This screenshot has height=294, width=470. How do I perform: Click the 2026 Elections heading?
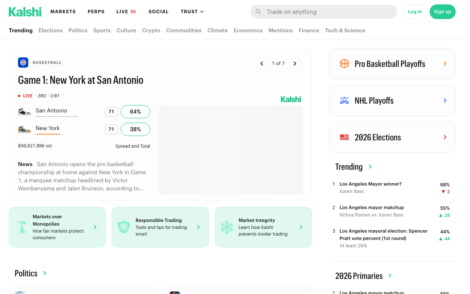[x=378, y=137]
